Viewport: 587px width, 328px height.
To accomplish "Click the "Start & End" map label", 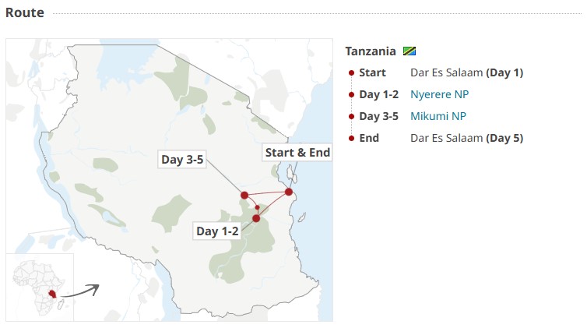I will (297, 153).
